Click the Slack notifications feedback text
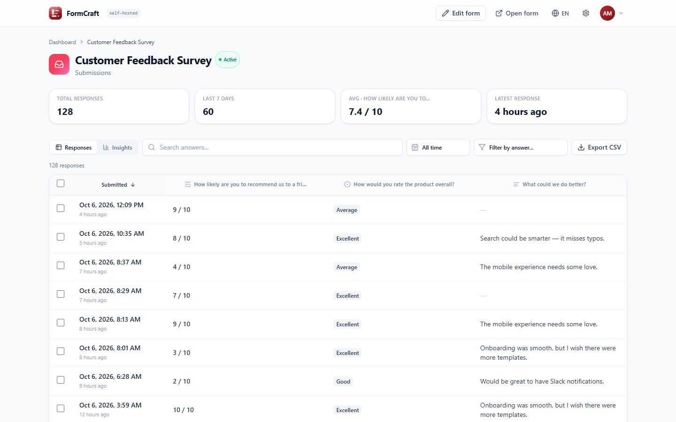Viewport: 676px width, 422px height. pos(542,381)
